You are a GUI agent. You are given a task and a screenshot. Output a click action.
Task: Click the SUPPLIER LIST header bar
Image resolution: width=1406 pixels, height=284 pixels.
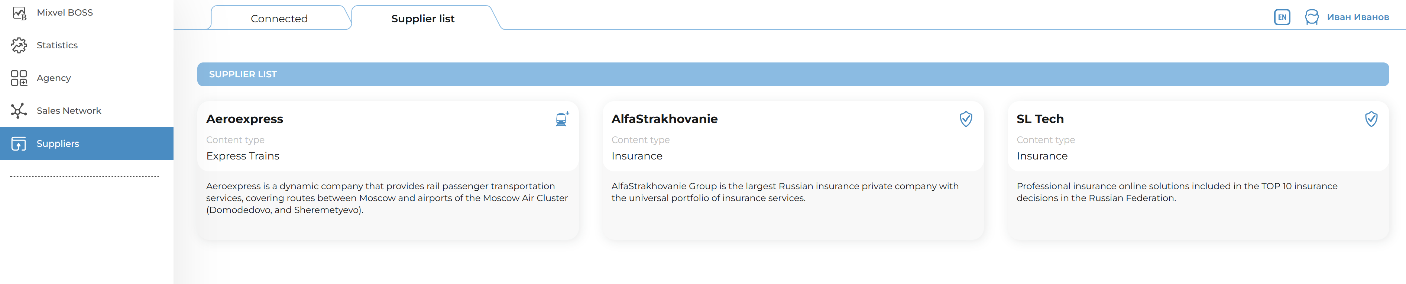tap(793, 74)
